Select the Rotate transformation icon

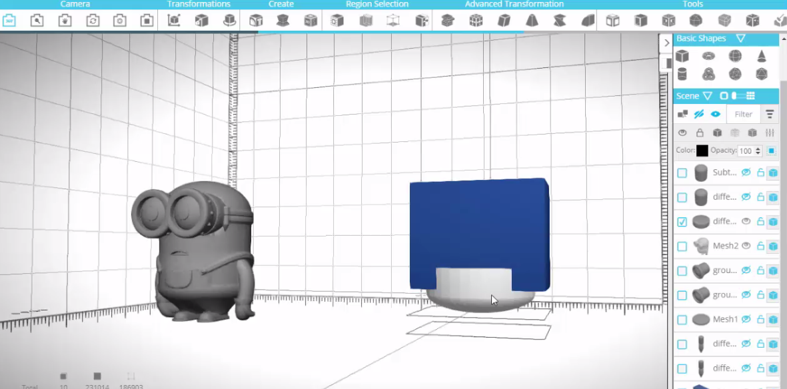tap(229, 21)
